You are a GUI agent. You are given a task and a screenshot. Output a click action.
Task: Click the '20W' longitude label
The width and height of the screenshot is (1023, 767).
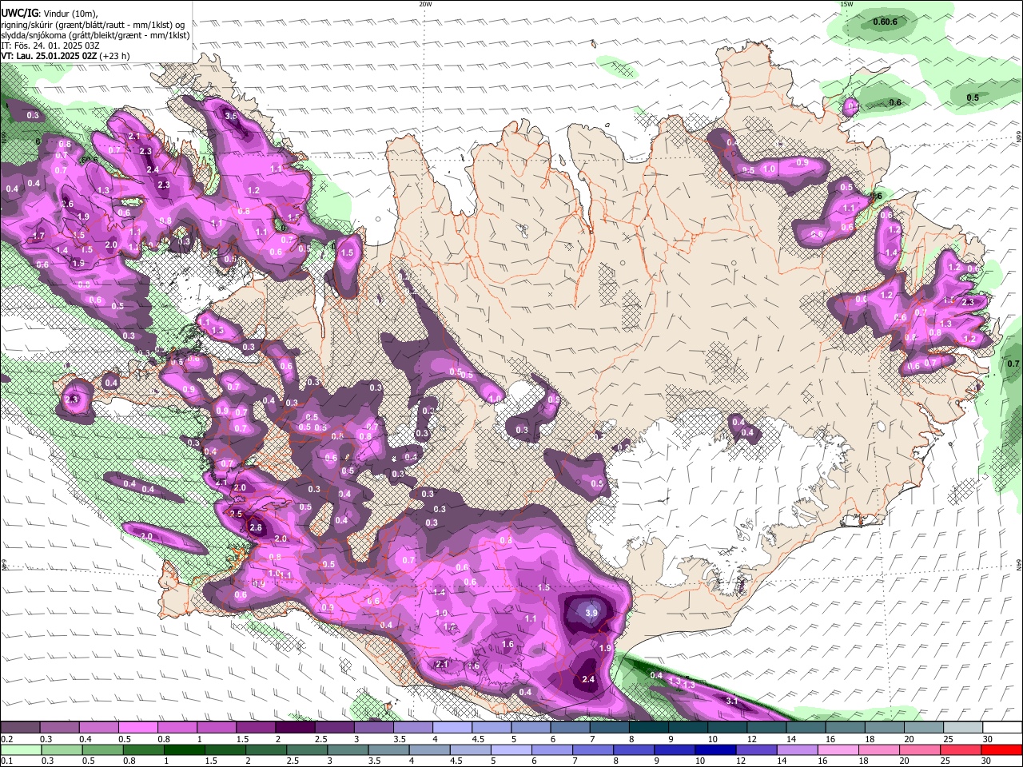pos(425,4)
